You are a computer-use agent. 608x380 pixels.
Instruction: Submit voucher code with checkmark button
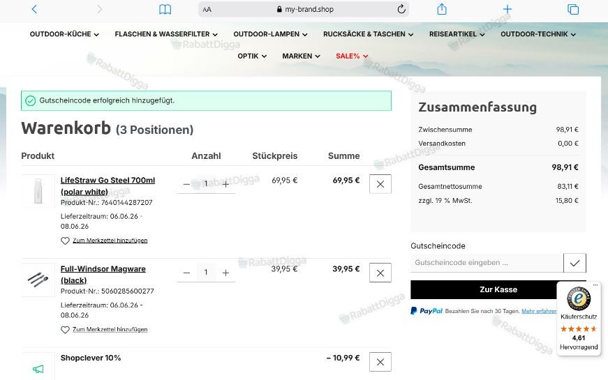pyautogui.click(x=574, y=263)
